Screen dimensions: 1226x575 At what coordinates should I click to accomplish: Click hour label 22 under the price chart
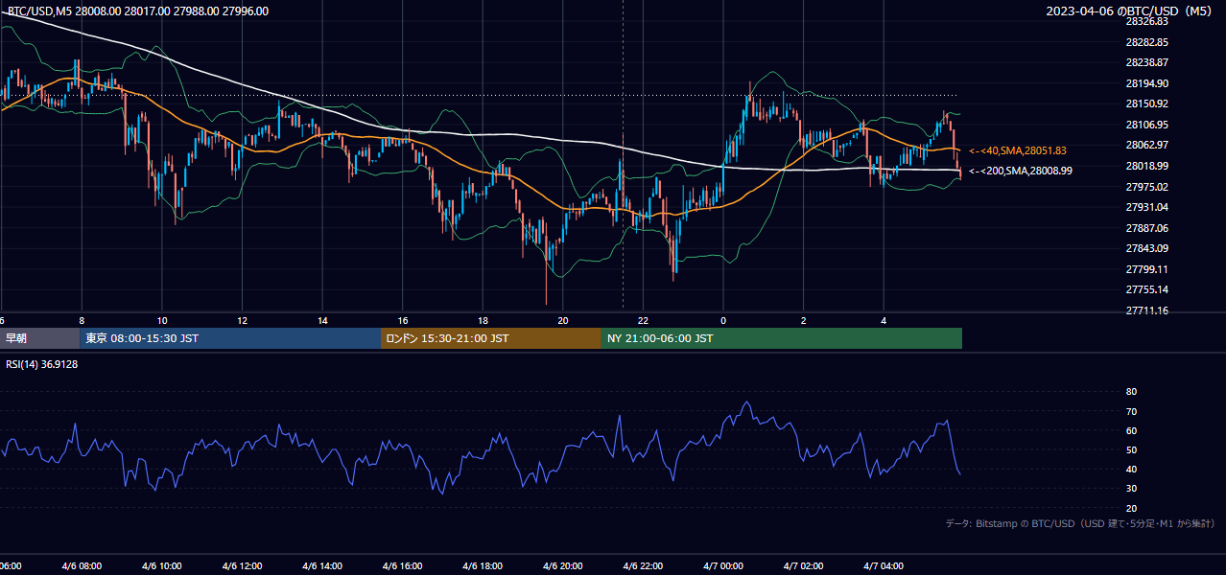643,321
